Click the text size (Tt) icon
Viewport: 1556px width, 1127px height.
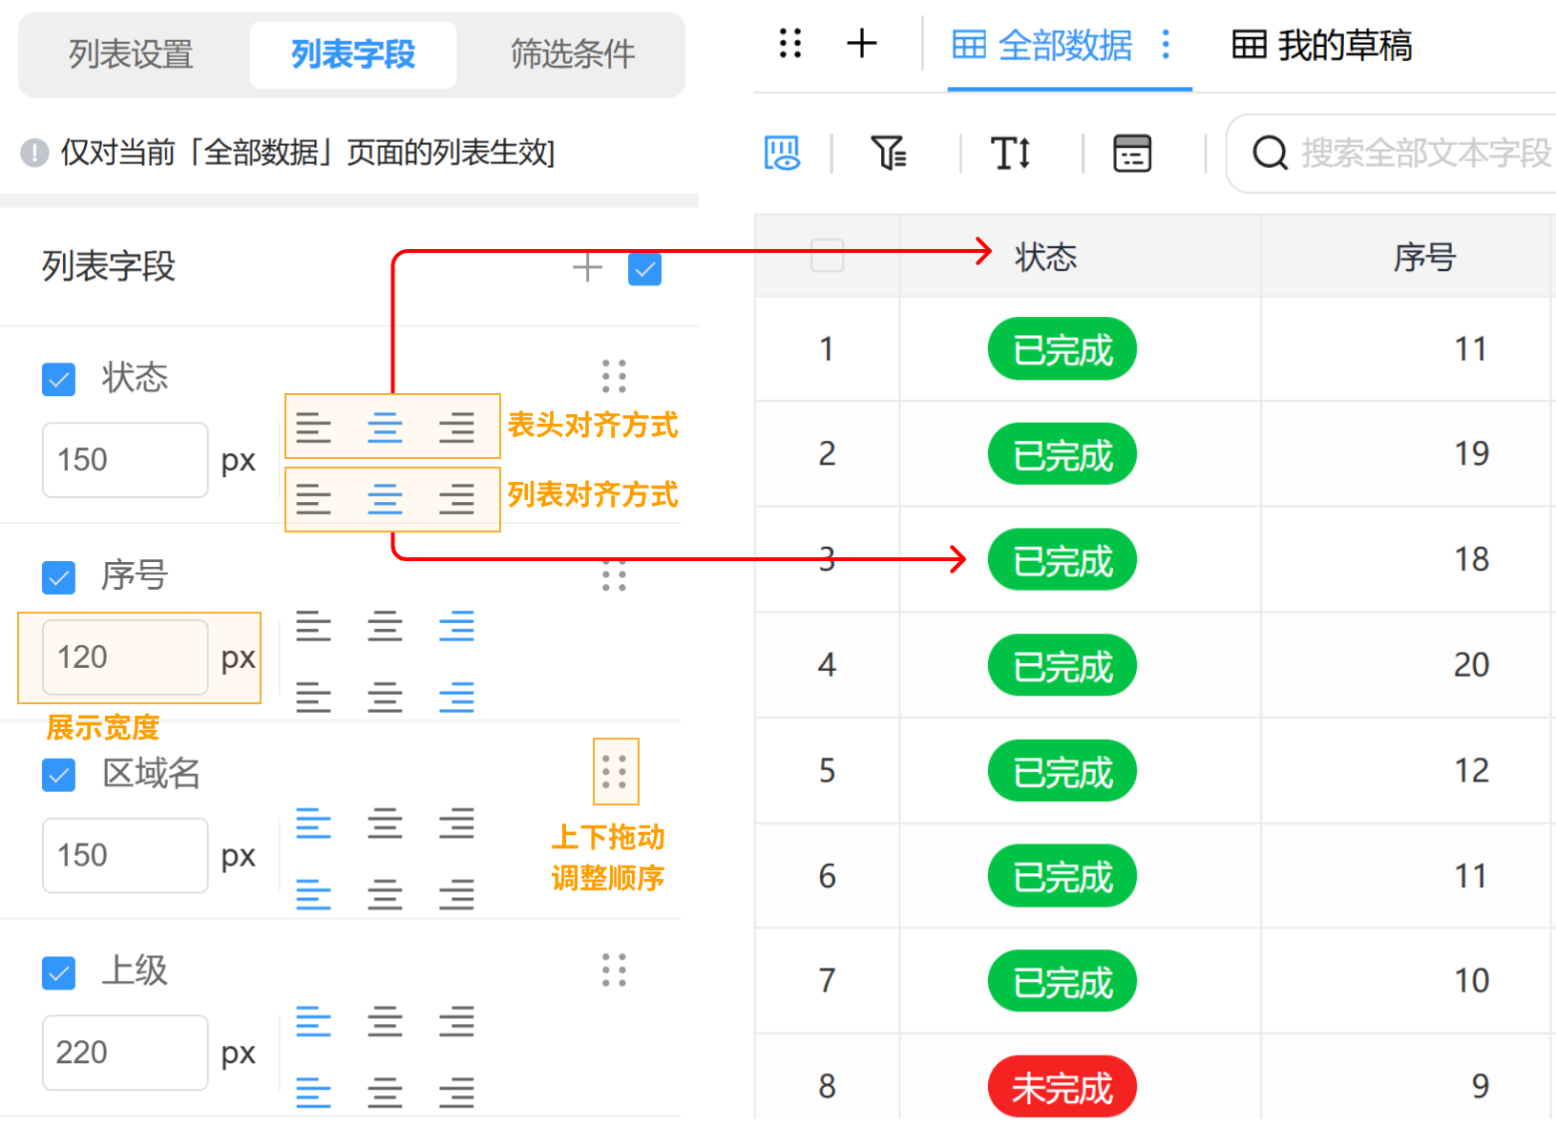[1011, 153]
